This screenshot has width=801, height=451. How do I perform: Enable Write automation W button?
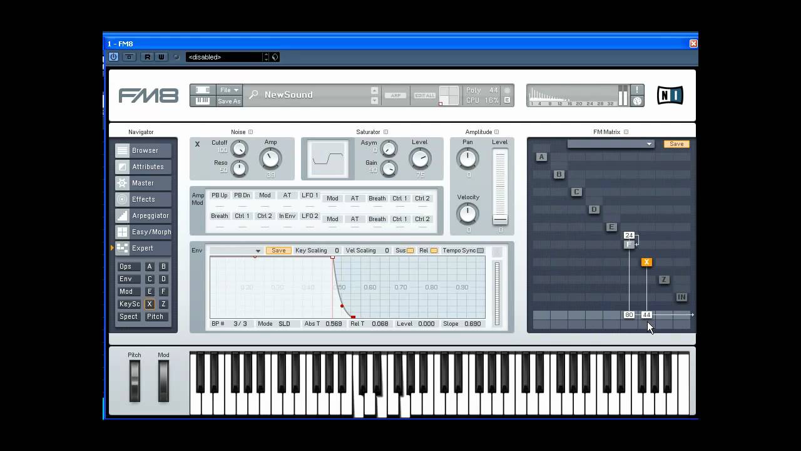click(x=161, y=57)
